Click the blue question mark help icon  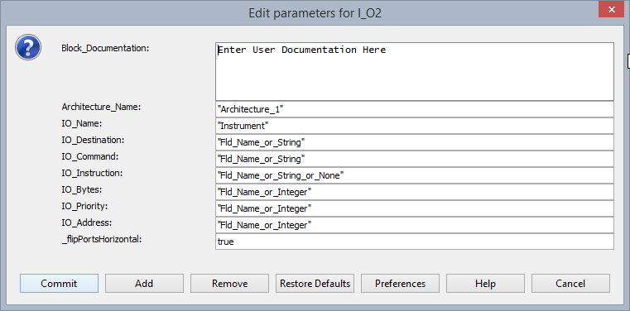(x=28, y=47)
